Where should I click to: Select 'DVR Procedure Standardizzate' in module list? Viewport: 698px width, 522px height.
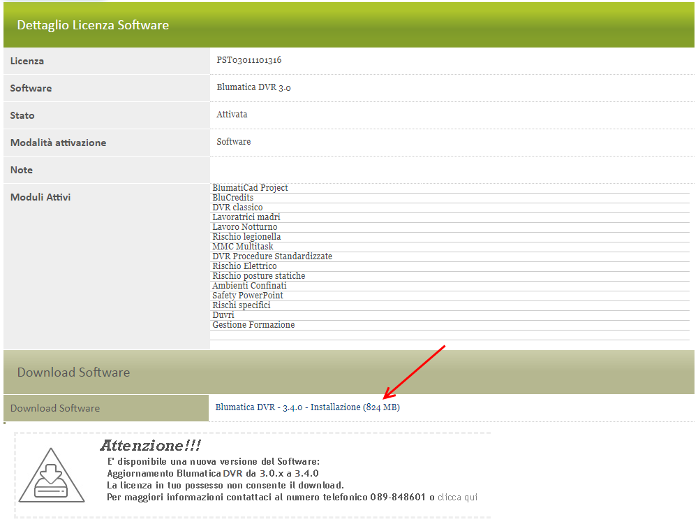(x=272, y=256)
